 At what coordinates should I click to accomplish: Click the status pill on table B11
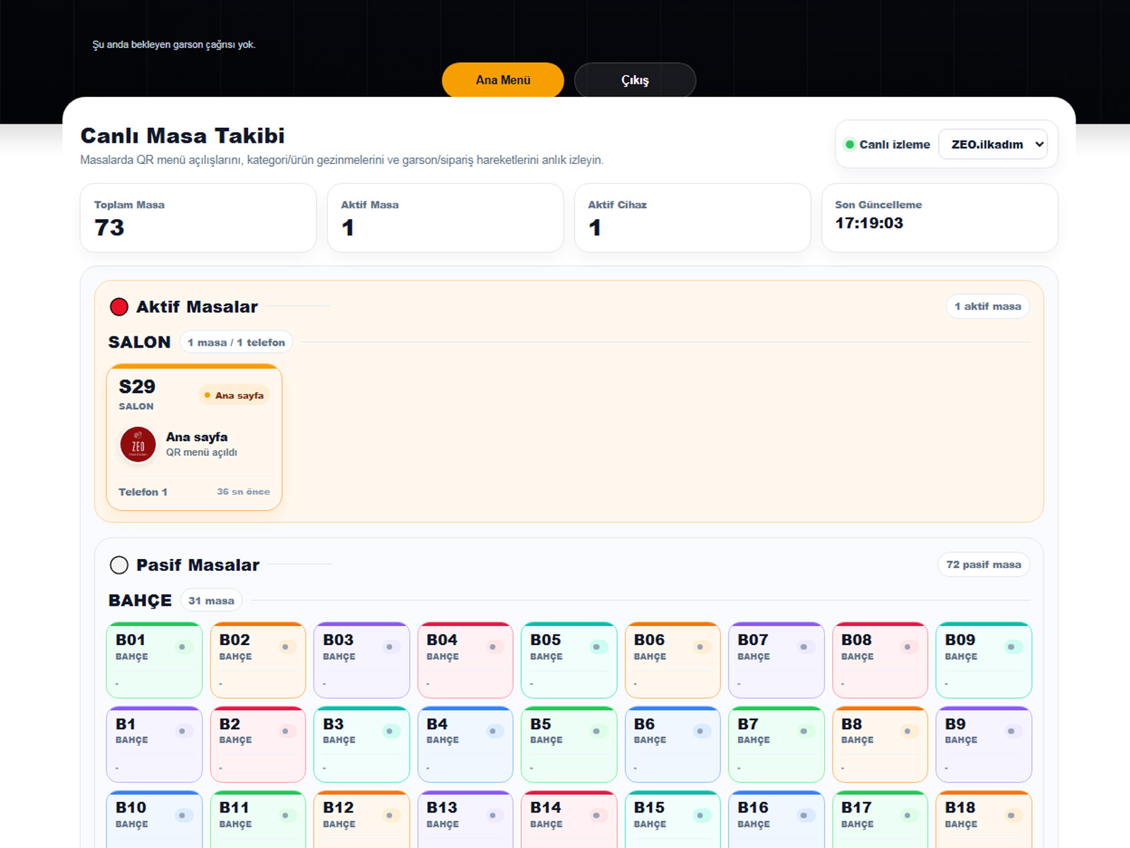click(285, 815)
